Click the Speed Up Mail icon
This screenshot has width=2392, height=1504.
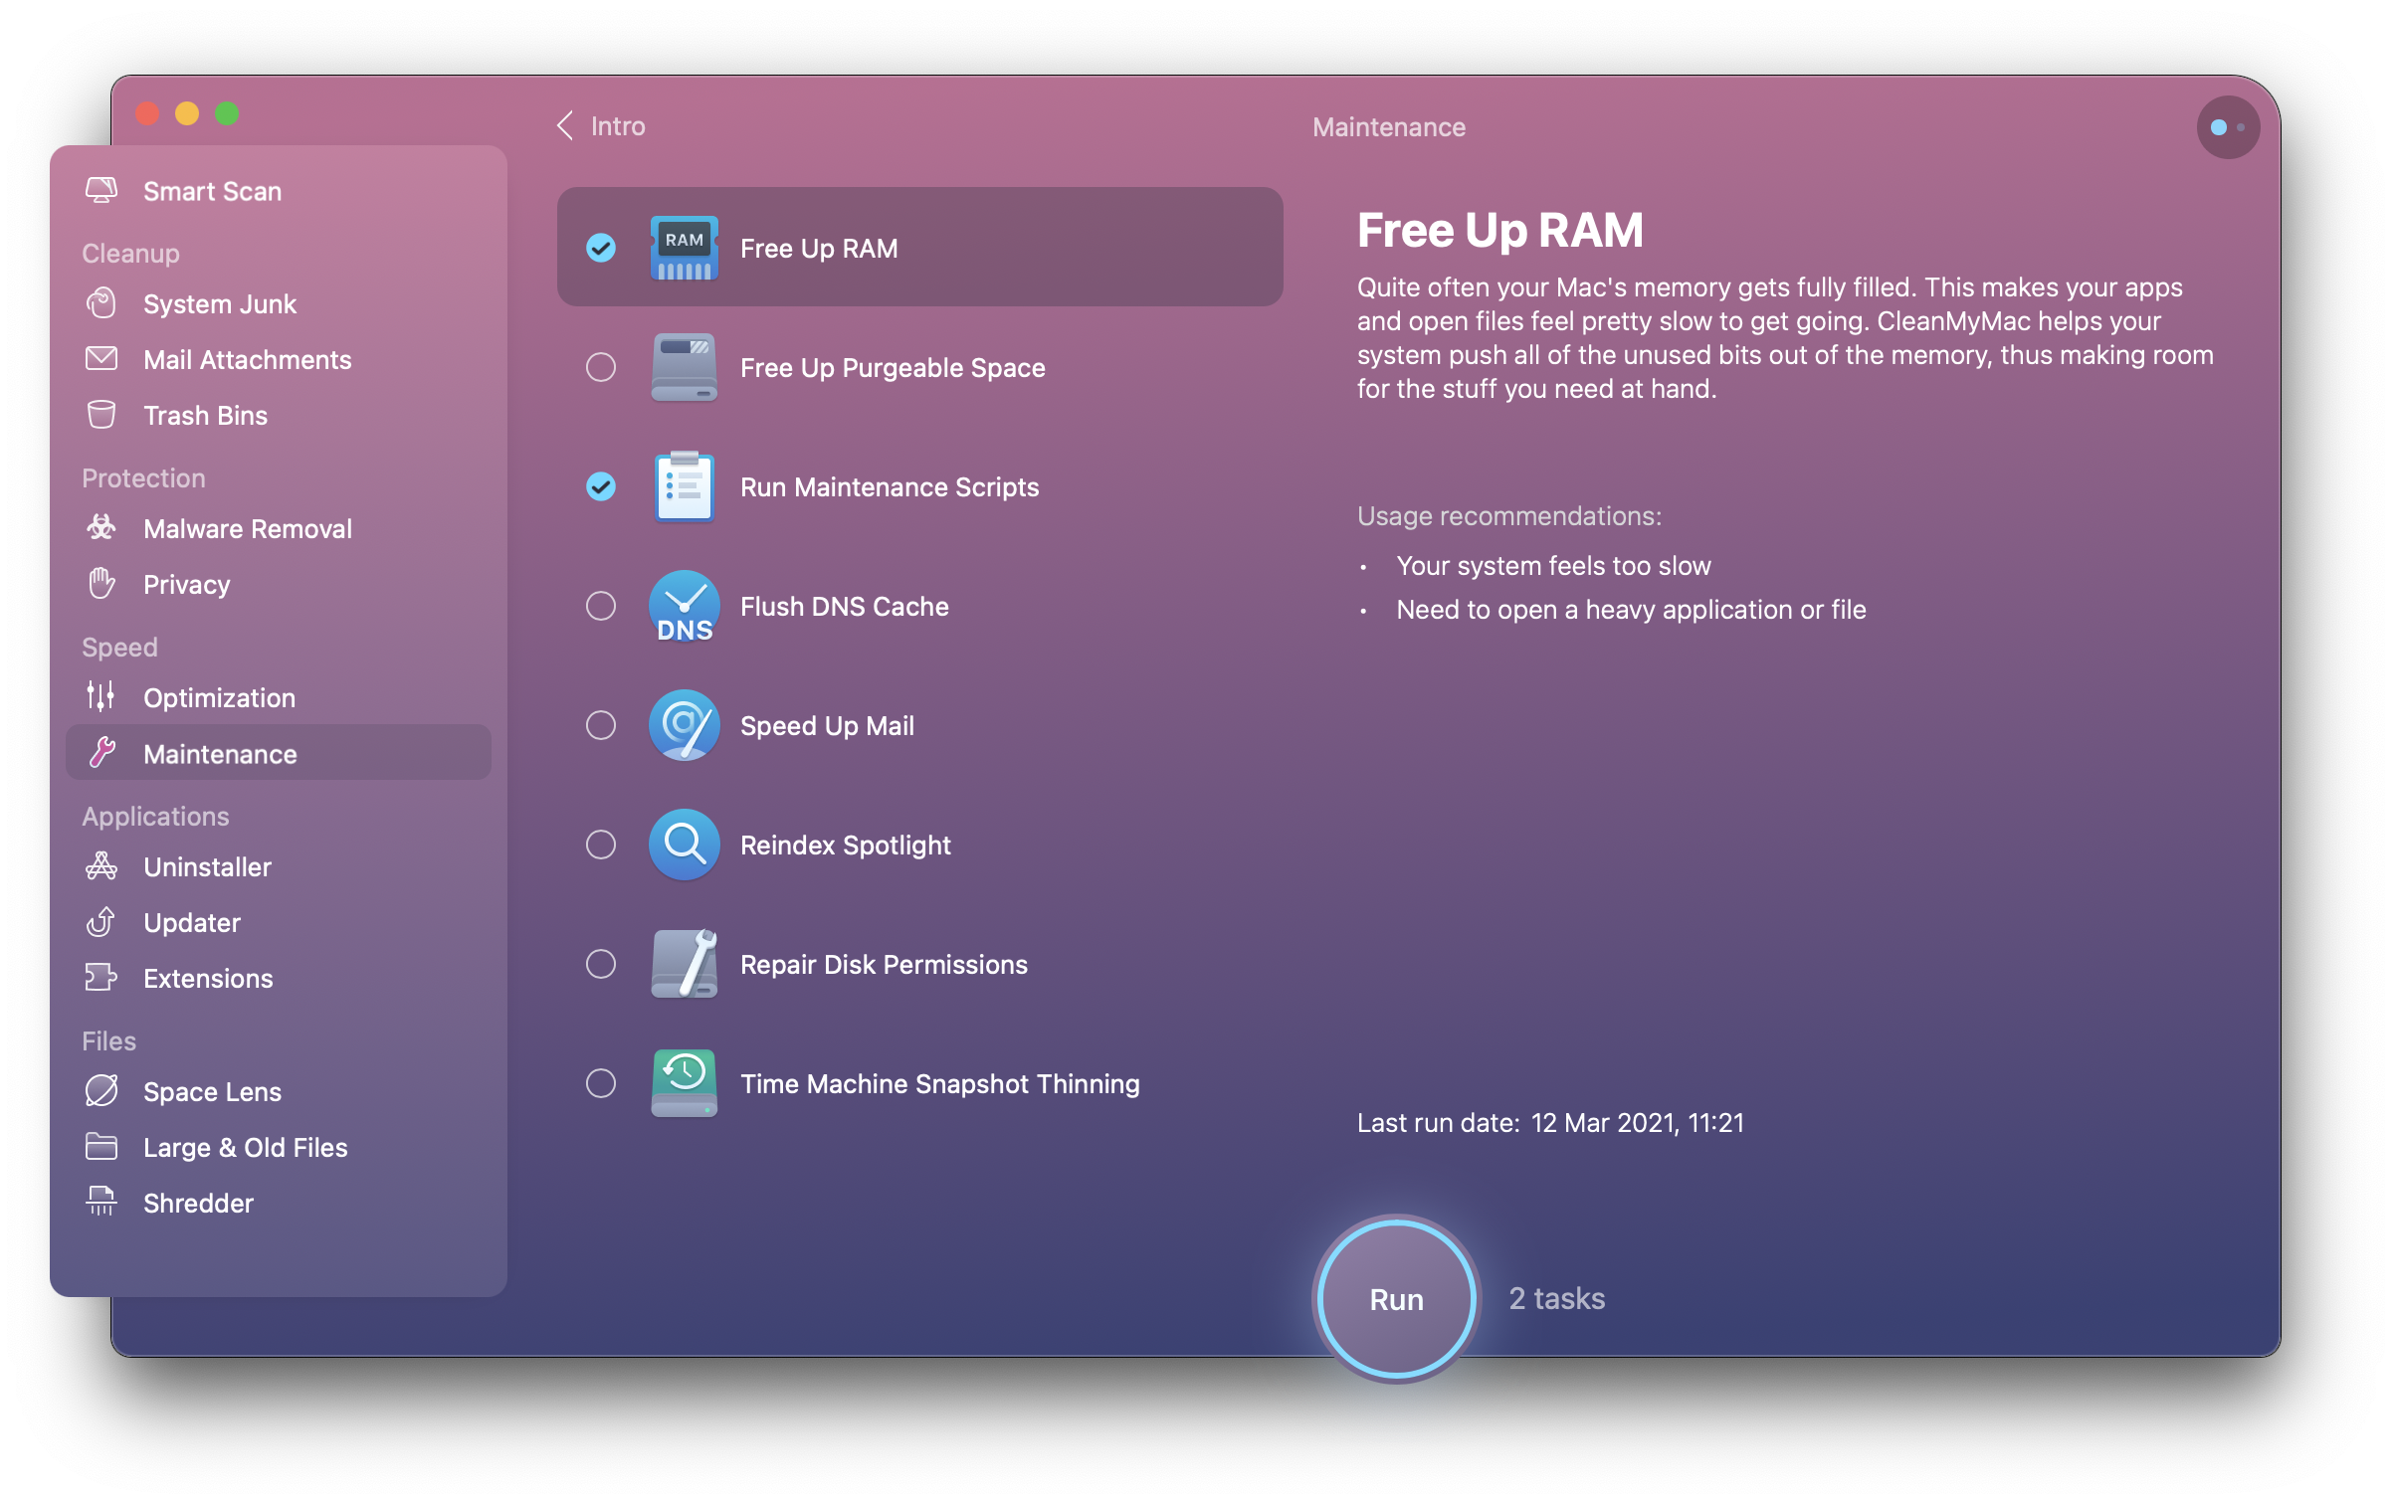click(x=685, y=724)
